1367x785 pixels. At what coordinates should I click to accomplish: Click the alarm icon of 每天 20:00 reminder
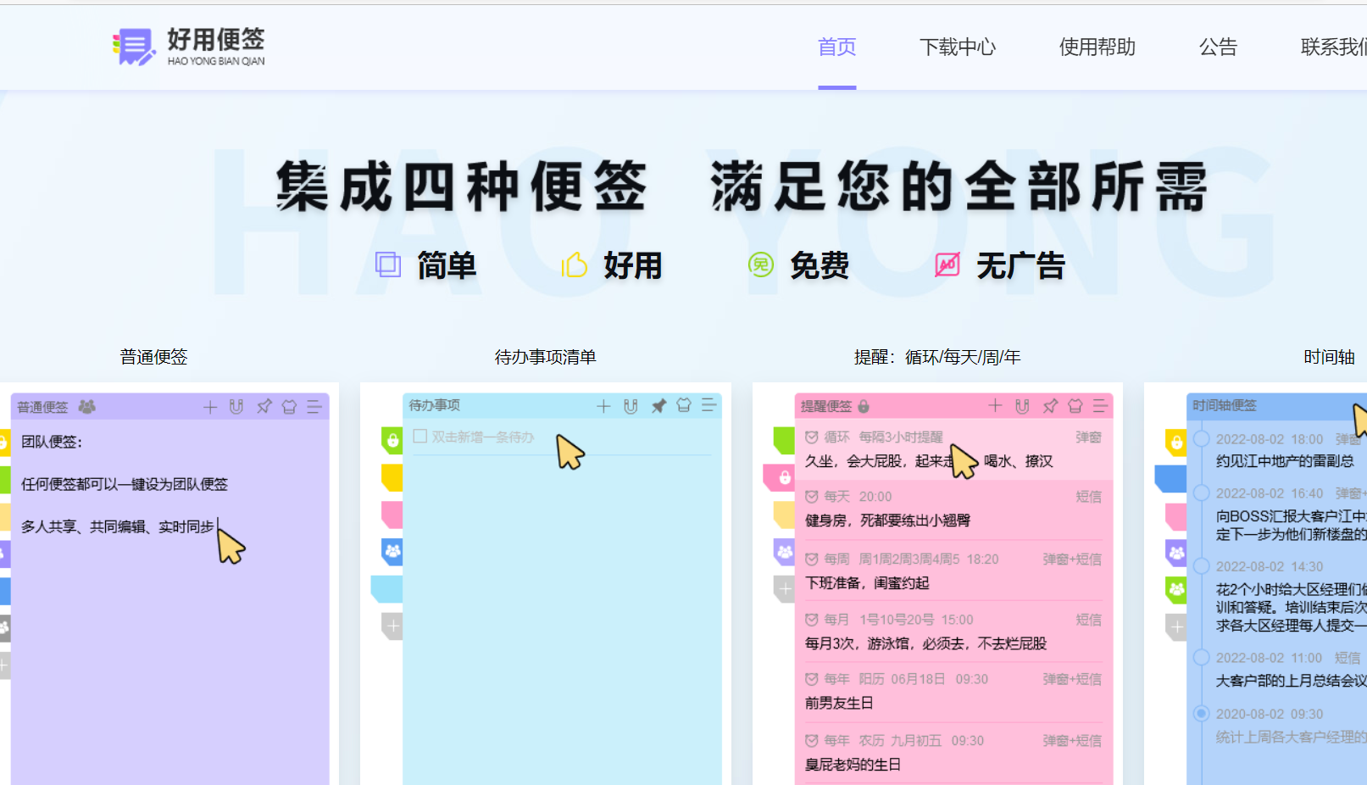pyautogui.click(x=812, y=497)
